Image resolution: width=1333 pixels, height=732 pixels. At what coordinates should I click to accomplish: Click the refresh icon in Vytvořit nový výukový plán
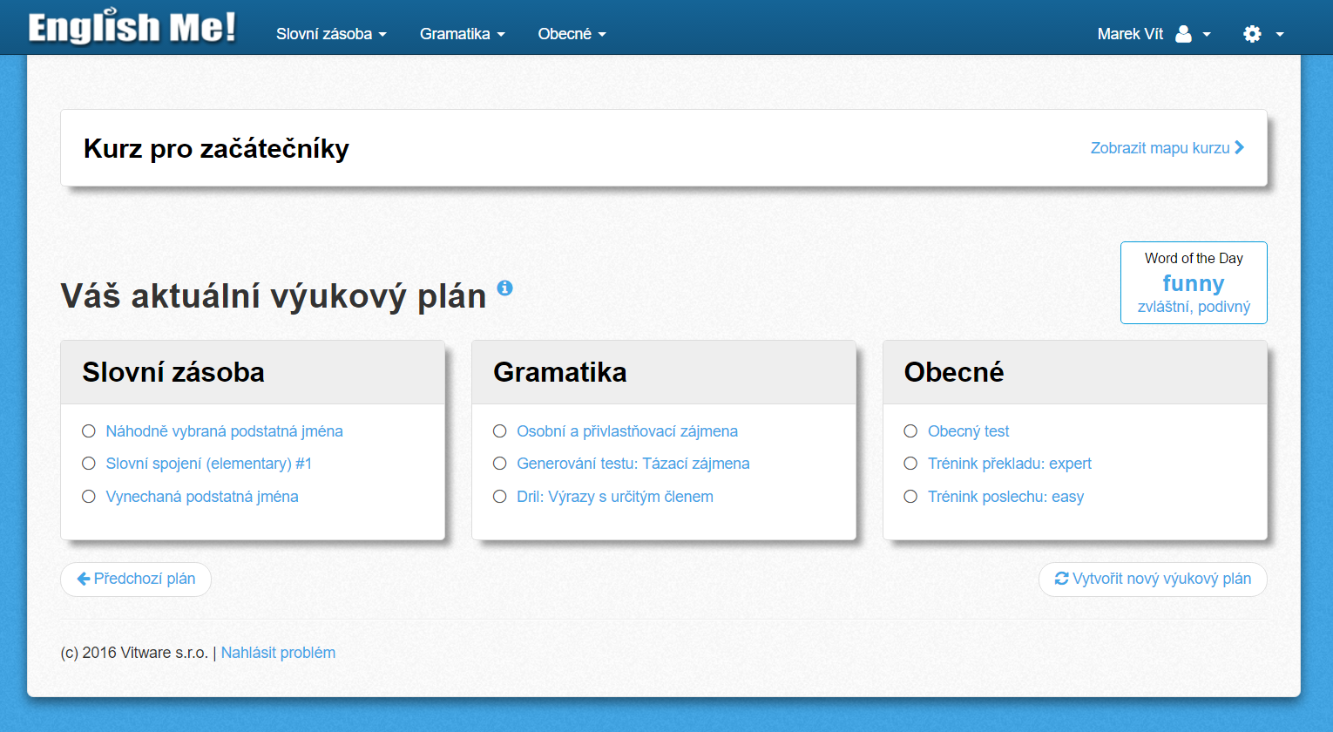[1061, 579]
